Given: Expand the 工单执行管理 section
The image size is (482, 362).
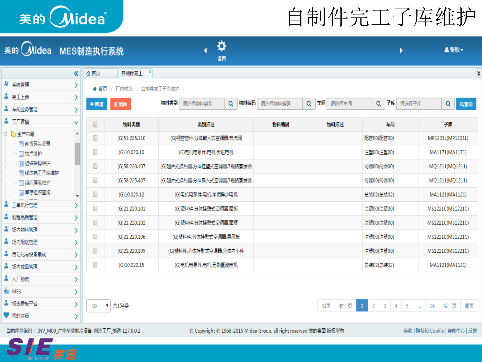Looking at the screenshot, I should (77, 205).
